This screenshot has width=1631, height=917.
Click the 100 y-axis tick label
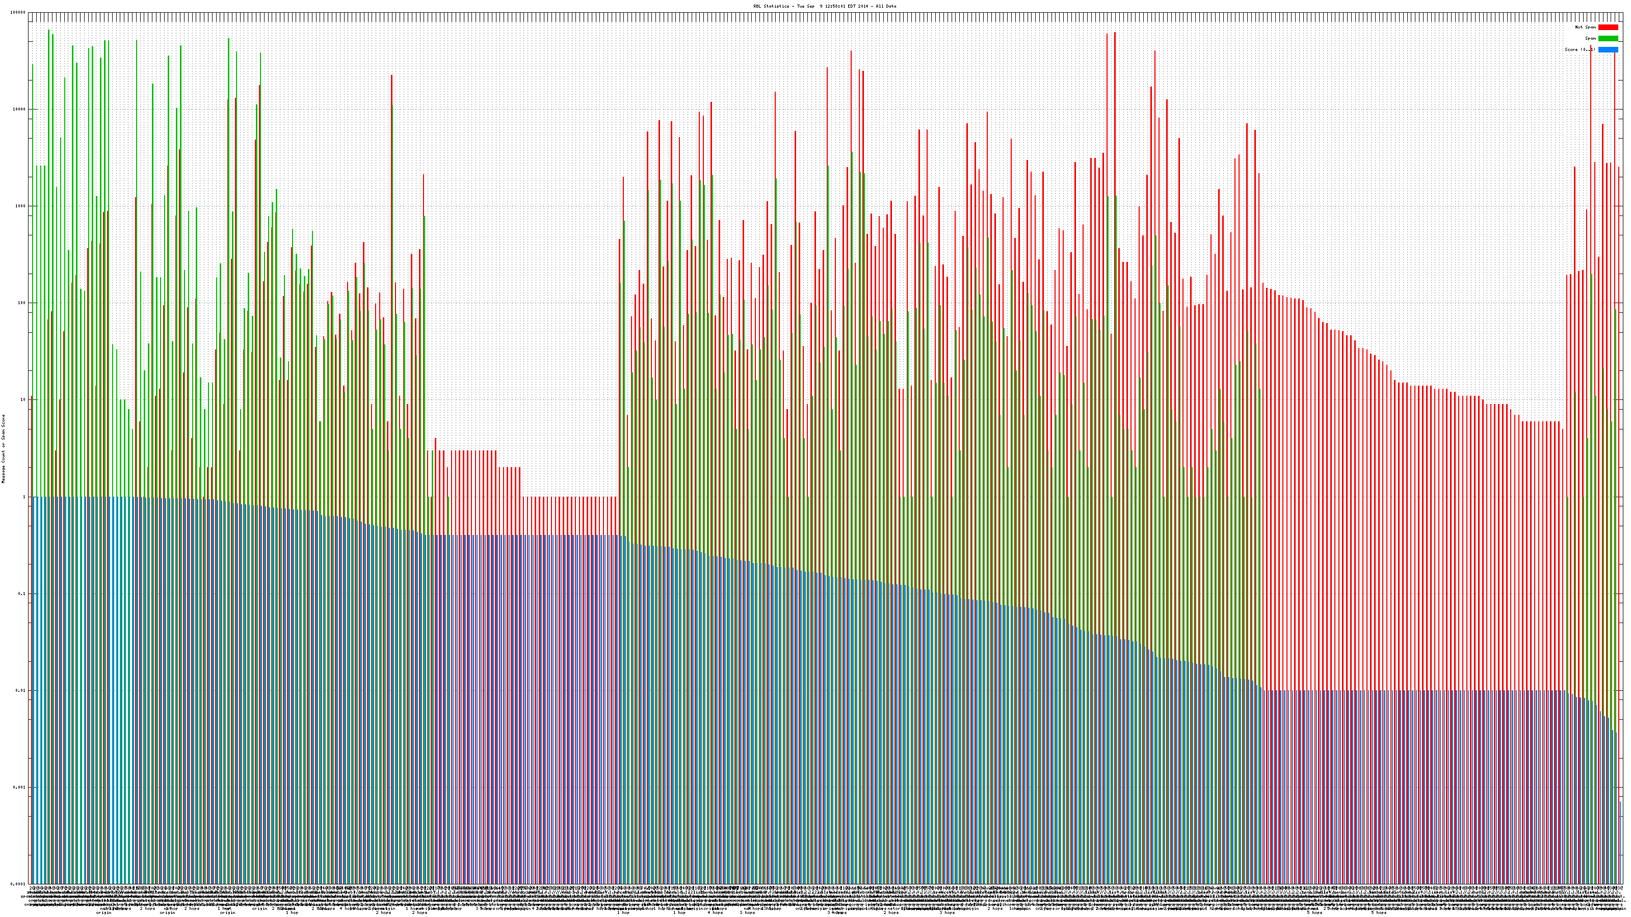click(21, 303)
